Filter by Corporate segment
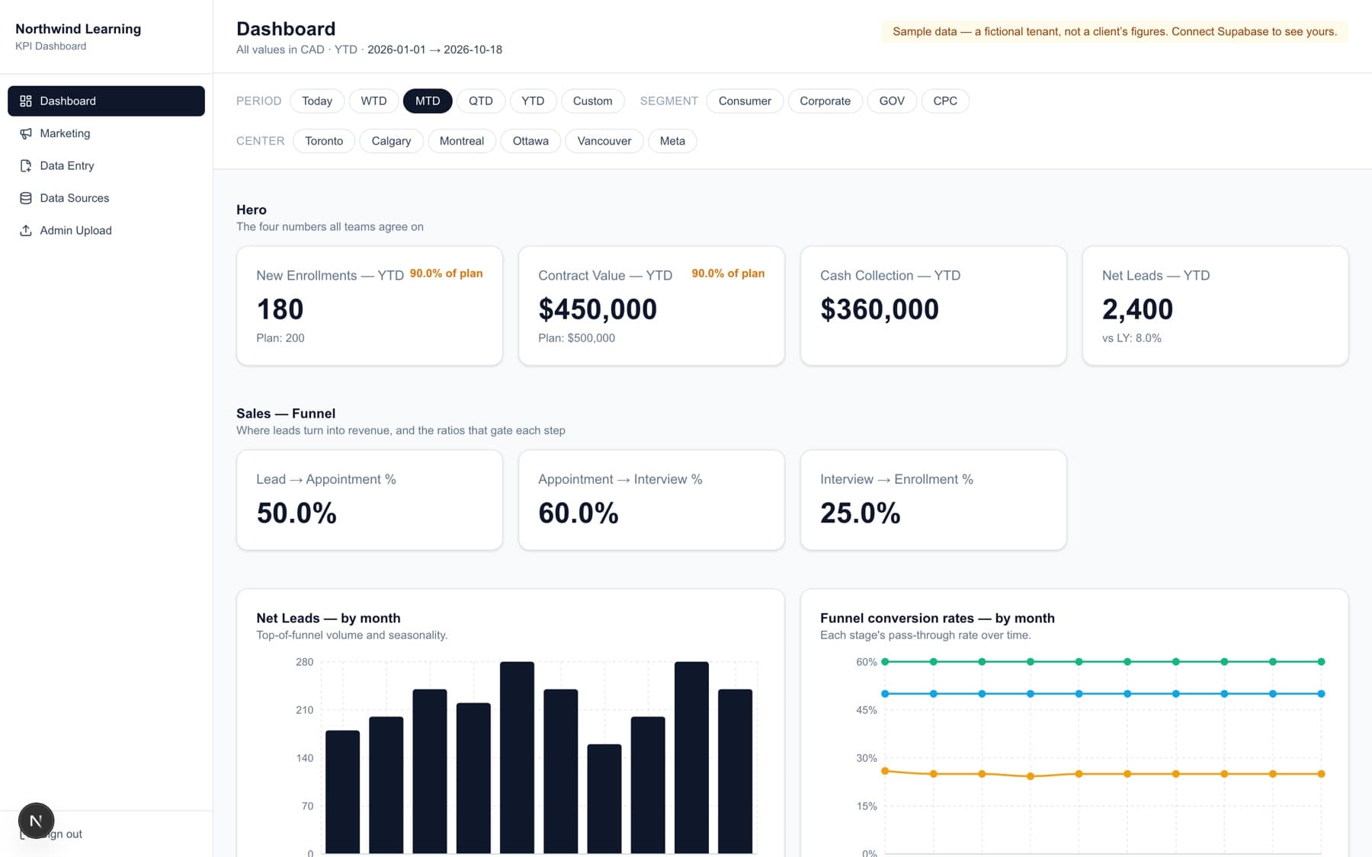This screenshot has width=1372, height=857. point(825,101)
